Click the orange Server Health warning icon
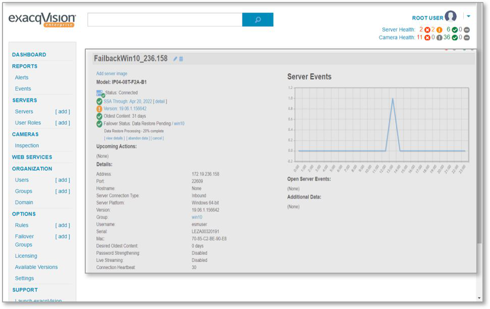Viewport: 490px width, 309px height. (440, 30)
